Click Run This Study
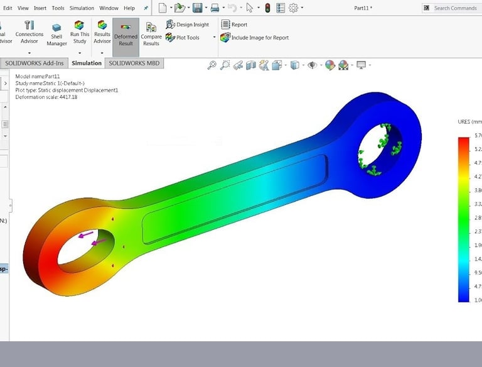The image size is (482, 367). pyautogui.click(x=80, y=32)
